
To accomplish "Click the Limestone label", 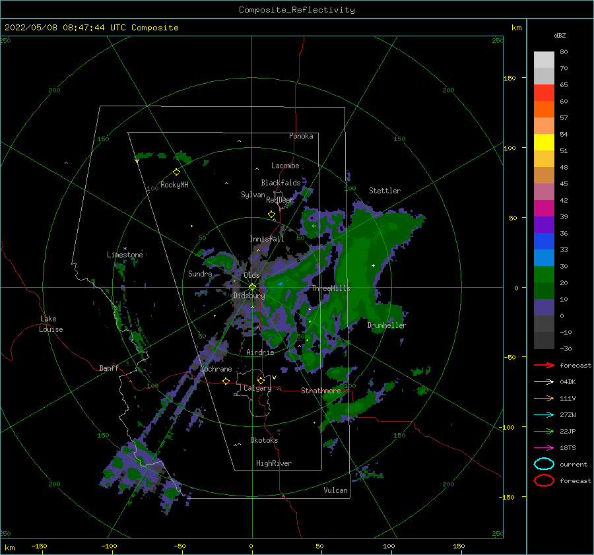I will (x=125, y=255).
